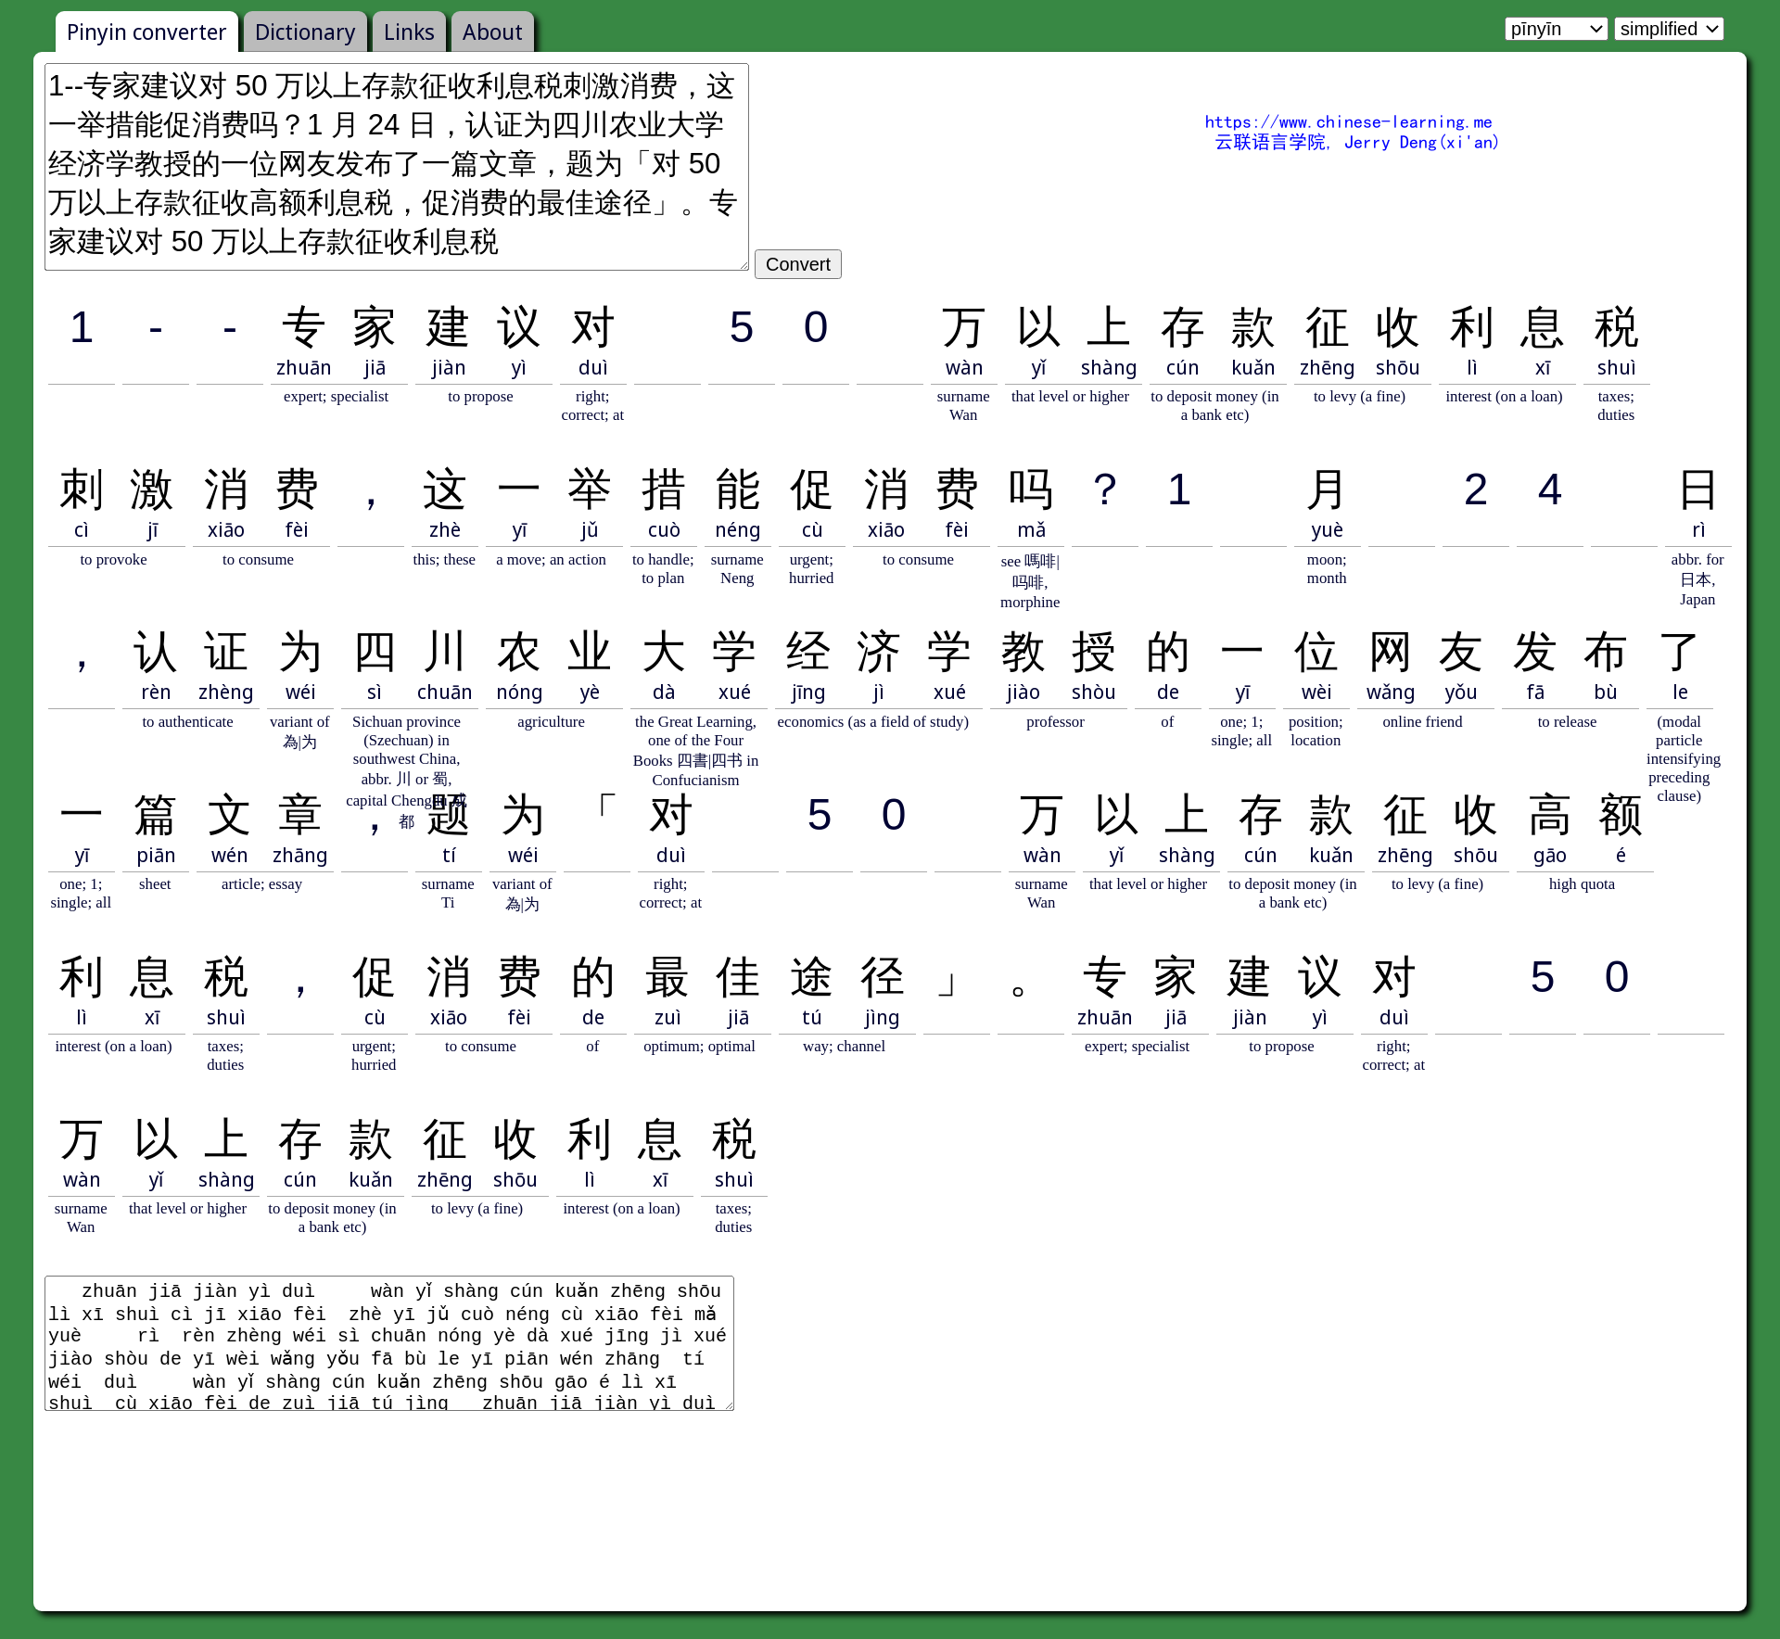The width and height of the screenshot is (1780, 1639).
Task: Click the pinyin output text area
Action: (389, 1343)
